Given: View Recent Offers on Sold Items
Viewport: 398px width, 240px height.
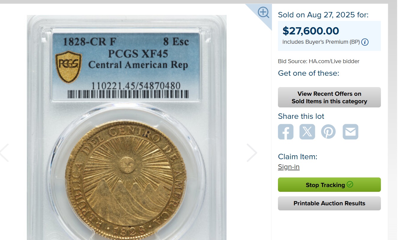Looking at the screenshot, I should 329,97.
